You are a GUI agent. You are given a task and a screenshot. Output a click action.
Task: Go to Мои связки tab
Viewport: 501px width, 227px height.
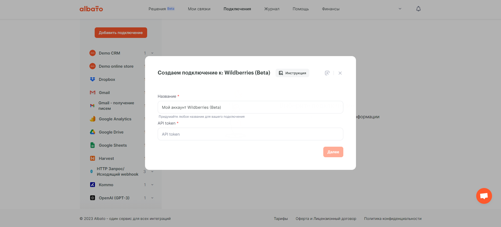(x=199, y=9)
